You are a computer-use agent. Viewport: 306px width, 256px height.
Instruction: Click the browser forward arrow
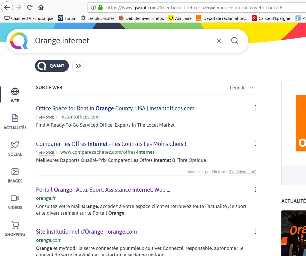(x=18, y=8)
